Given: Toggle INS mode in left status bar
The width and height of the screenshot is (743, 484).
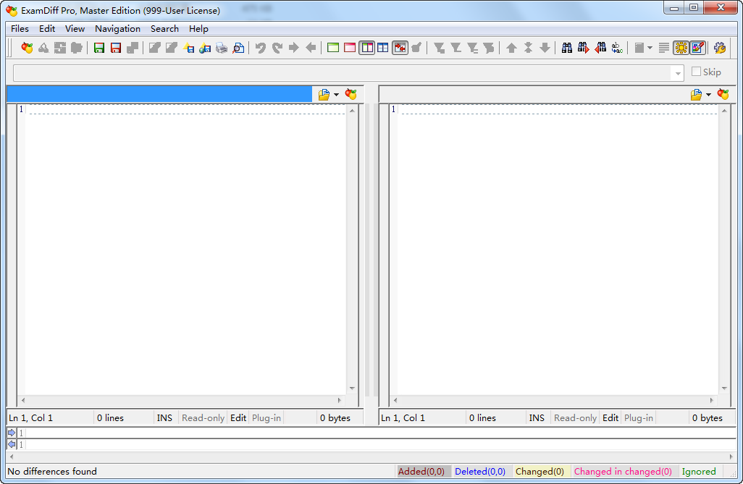Looking at the screenshot, I should point(164,417).
